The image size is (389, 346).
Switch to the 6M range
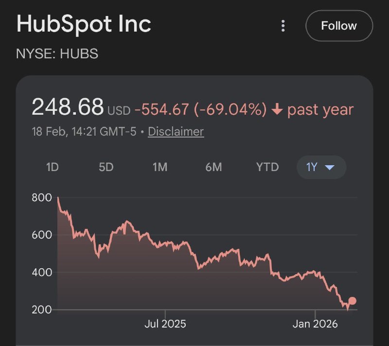(213, 167)
